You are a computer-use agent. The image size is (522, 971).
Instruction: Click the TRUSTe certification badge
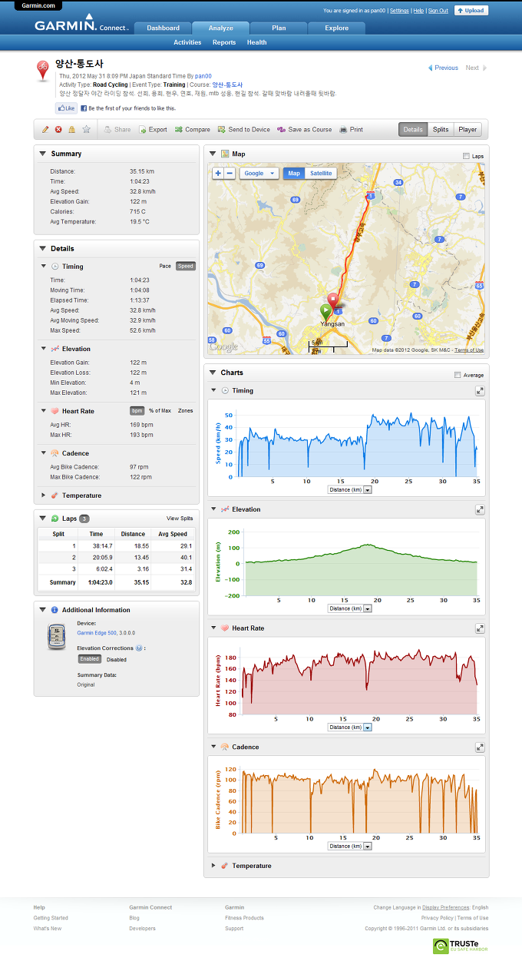[461, 946]
